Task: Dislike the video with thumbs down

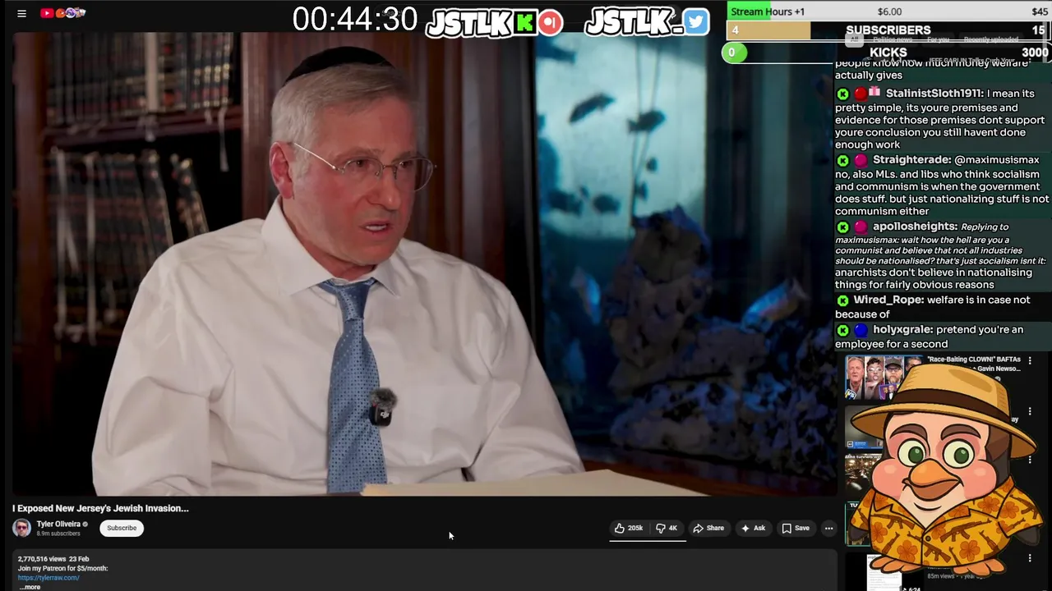Action: click(667, 528)
